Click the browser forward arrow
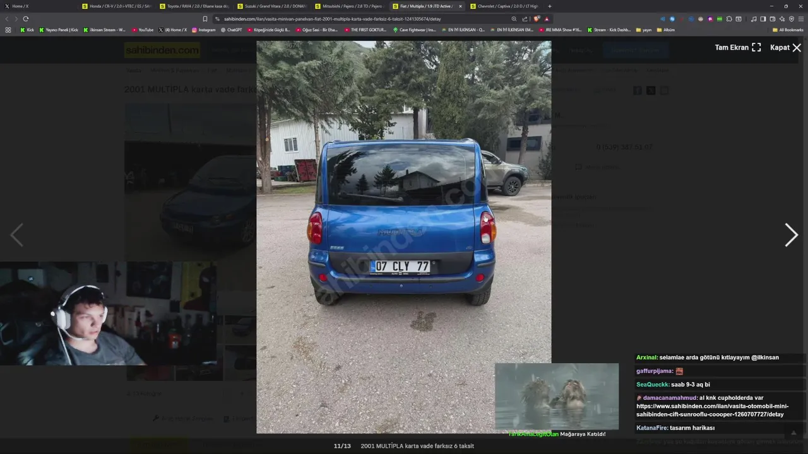Image resolution: width=808 pixels, height=454 pixels. click(x=16, y=19)
